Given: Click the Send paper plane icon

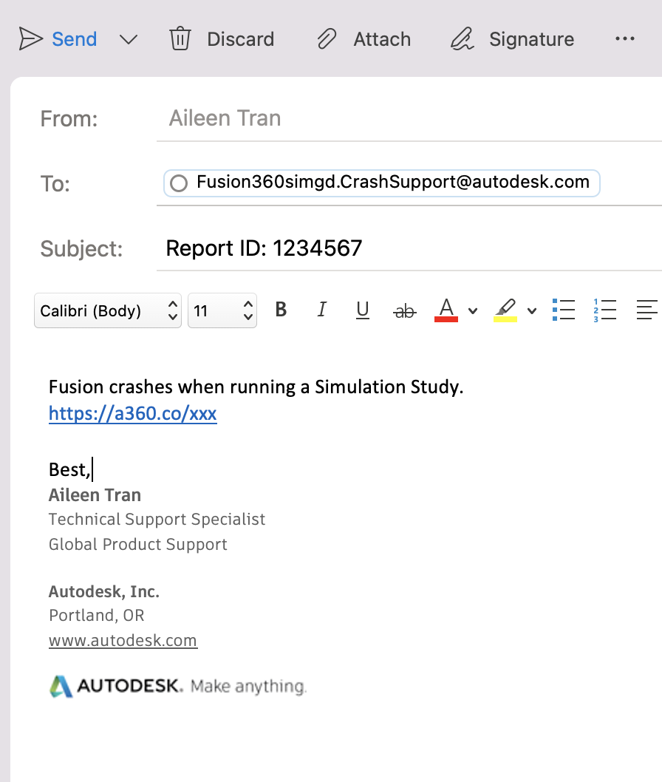Looking at the screenshot, I should click(30, 39).
